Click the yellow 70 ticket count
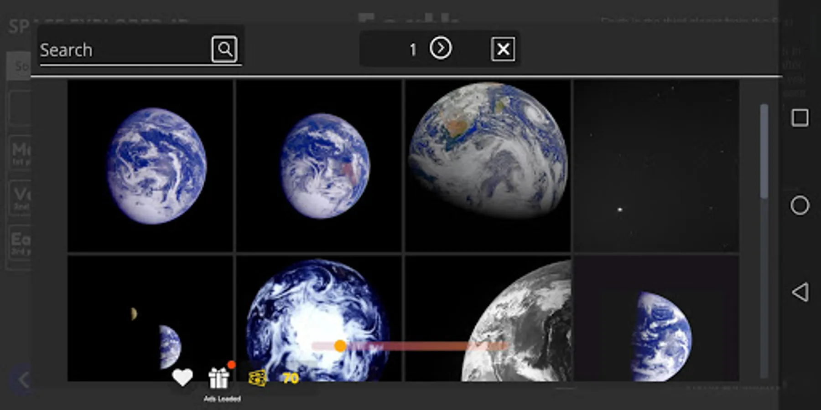This screenshot has height=410, width=821. 291,378
